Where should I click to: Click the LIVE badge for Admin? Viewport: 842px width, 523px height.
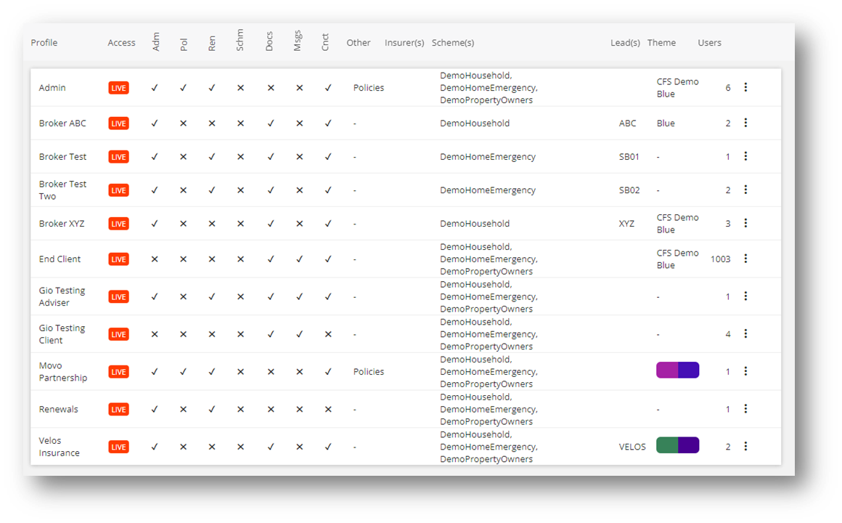(118, 88)
